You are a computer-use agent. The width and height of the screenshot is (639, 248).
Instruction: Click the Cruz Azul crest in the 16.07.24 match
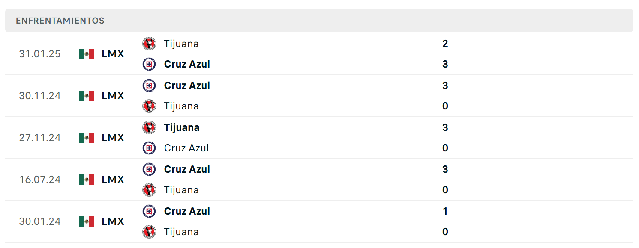tap(149, 169)
